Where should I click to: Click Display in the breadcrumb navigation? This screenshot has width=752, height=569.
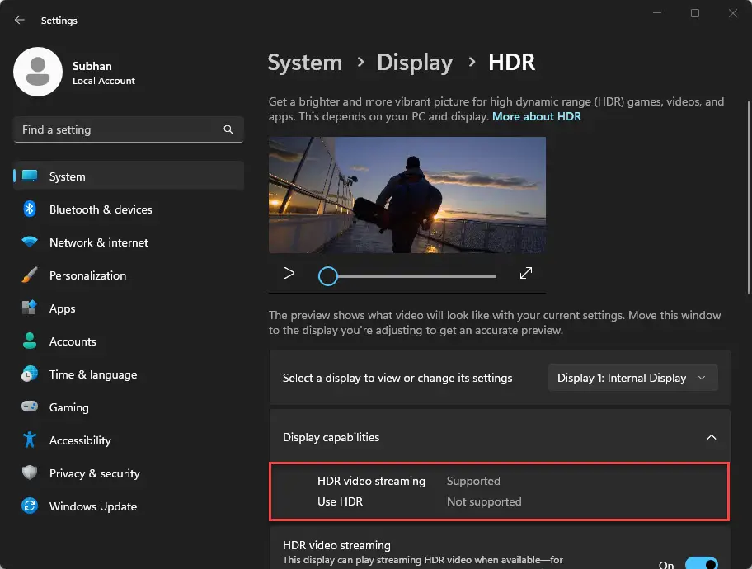pos(415,62)
